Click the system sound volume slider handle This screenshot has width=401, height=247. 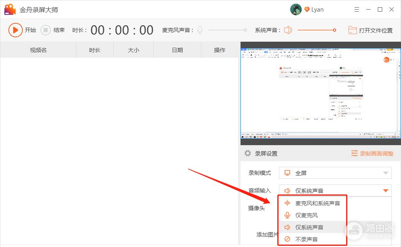coord(335,30)
